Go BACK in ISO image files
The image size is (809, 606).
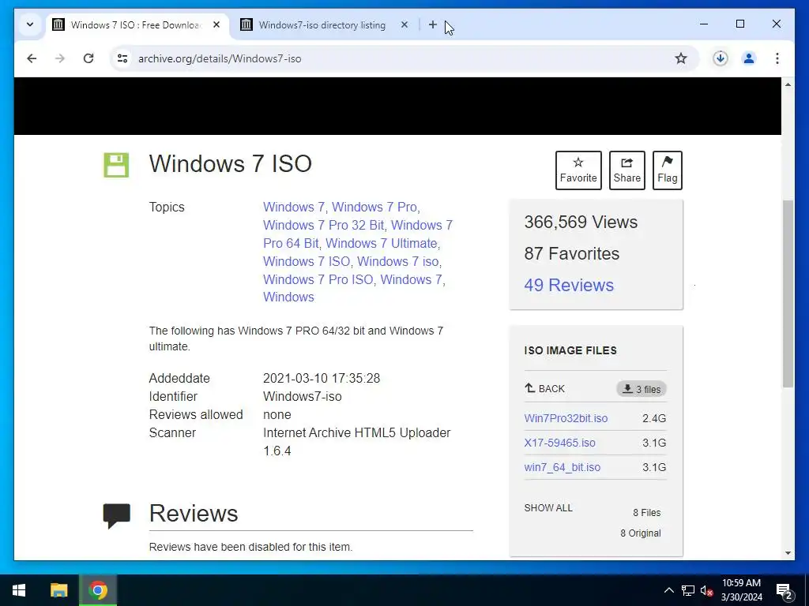coord(545,388)
